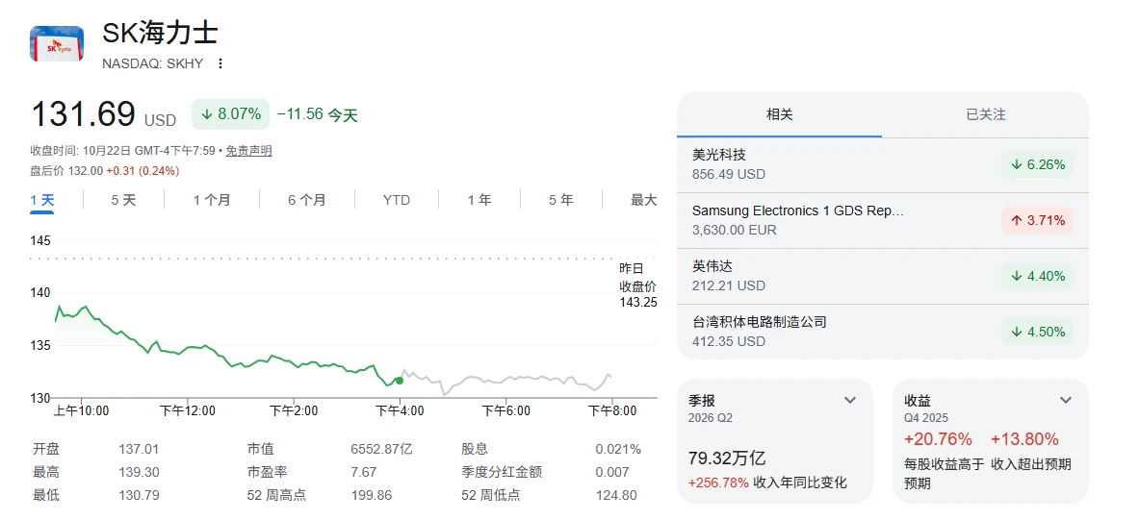
Task: Open the 台湾积体电路制造公司 stock row
Action: (883, 332)
